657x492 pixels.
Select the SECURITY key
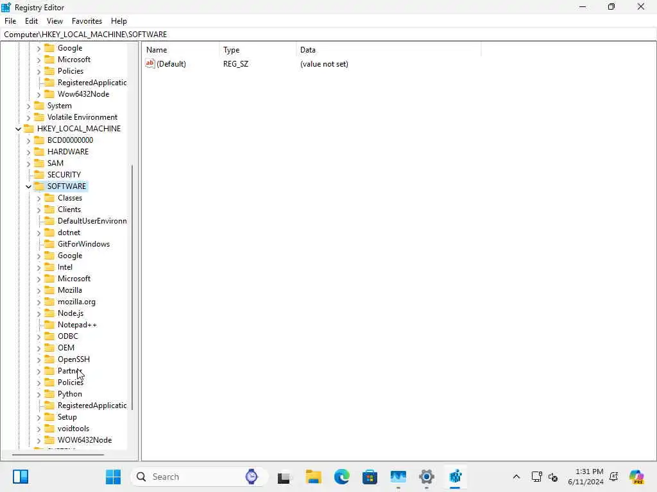pyautogui.click(x=64, y=174)
